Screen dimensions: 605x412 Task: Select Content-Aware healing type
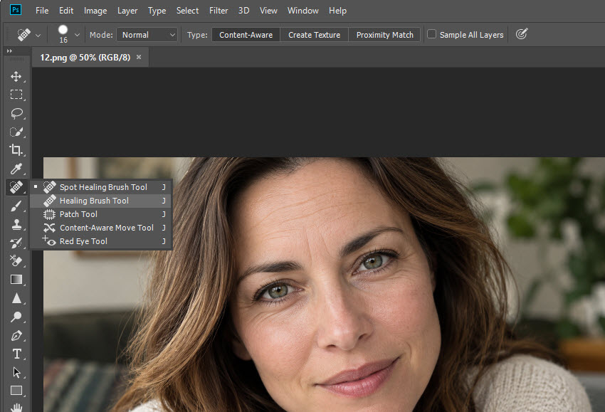click(x=246, y=35)
